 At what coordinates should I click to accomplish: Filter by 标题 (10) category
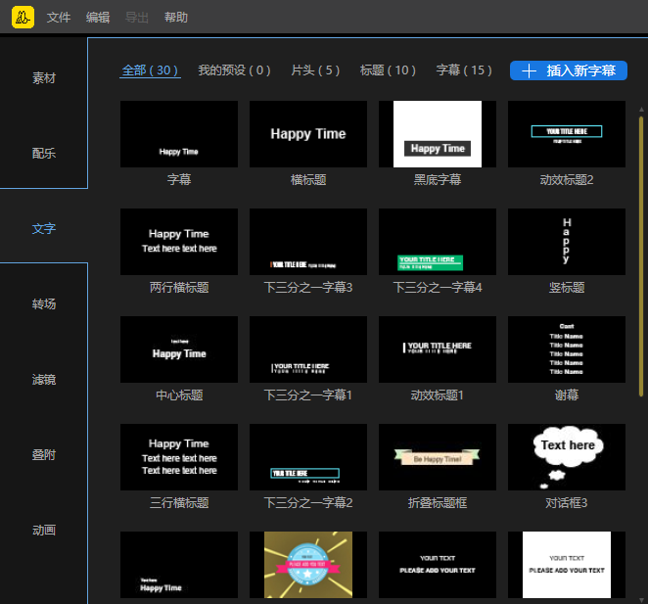(388, 70)
